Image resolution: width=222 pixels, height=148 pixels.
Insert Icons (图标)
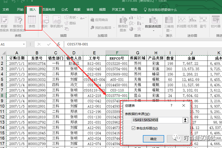(x=71, y=23)
